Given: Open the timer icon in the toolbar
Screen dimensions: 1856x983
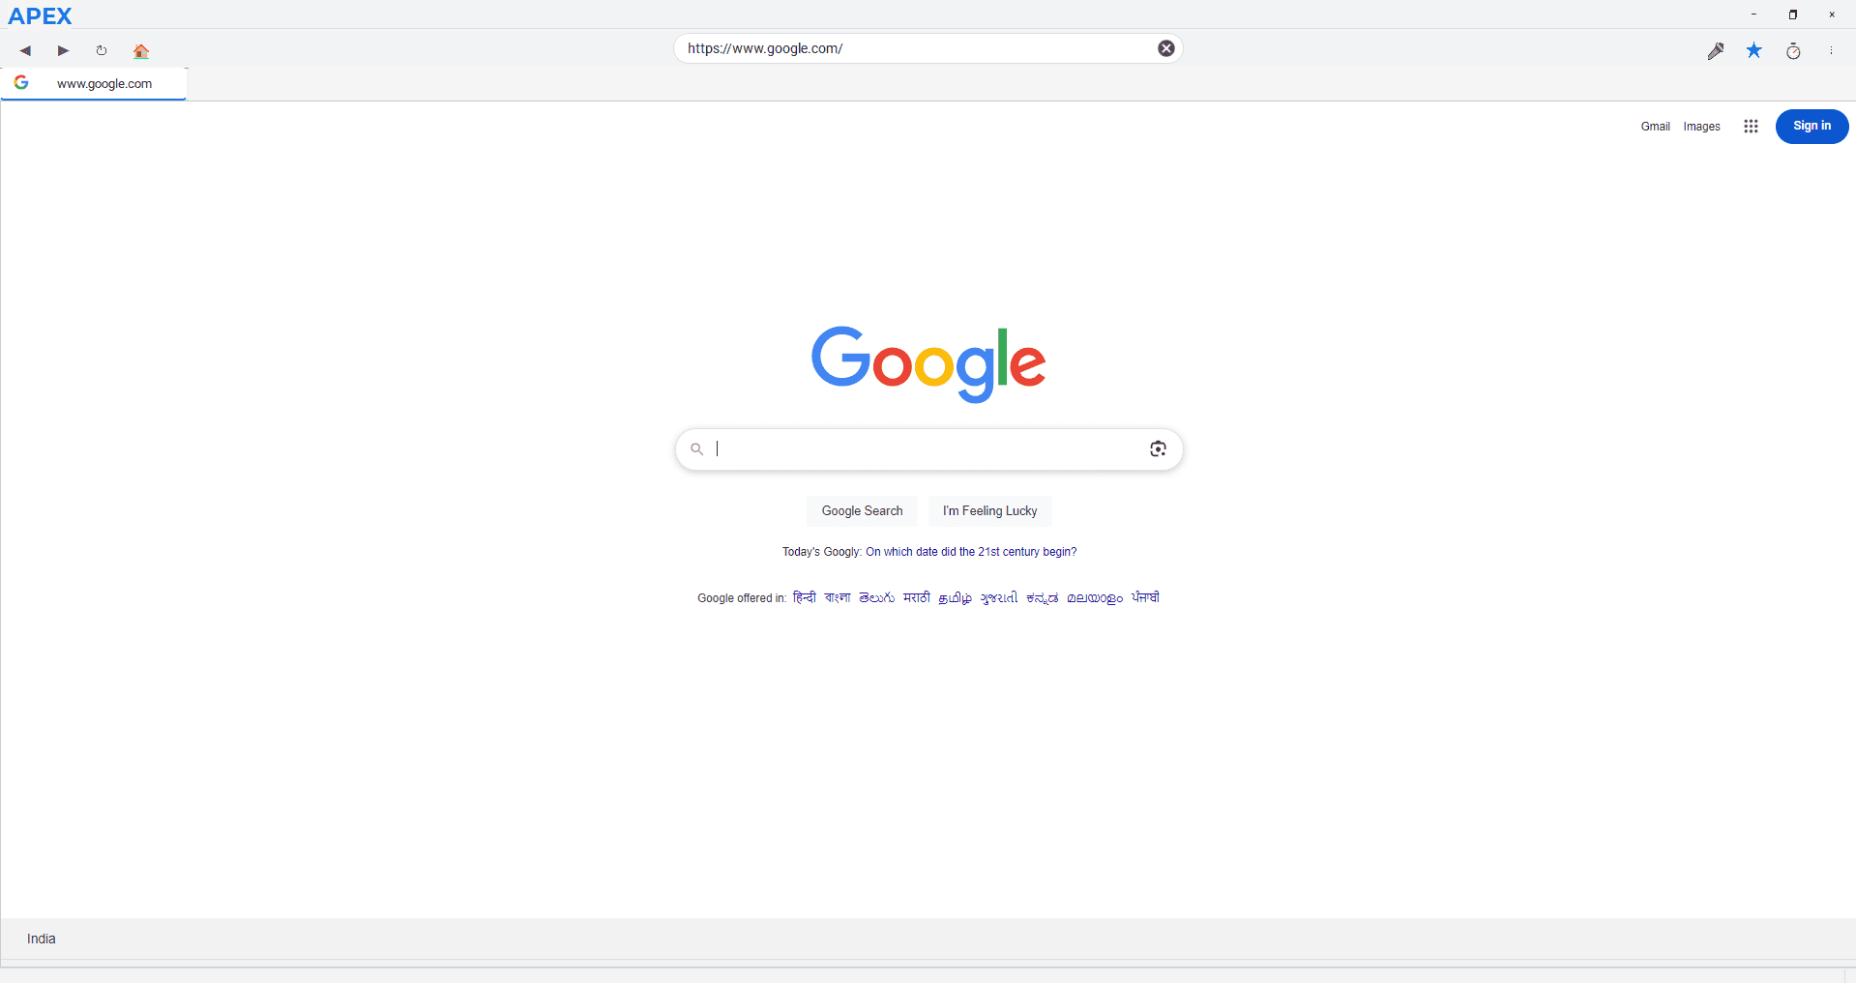Looking at the screenshot, I should click(x=1793, y=50).
